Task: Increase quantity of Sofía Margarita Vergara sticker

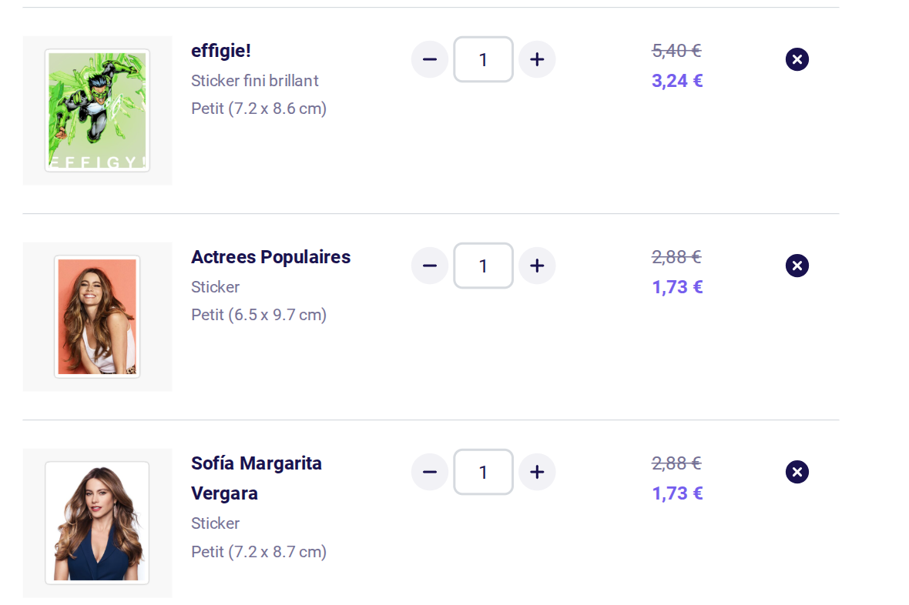Action: click(537, 472)
